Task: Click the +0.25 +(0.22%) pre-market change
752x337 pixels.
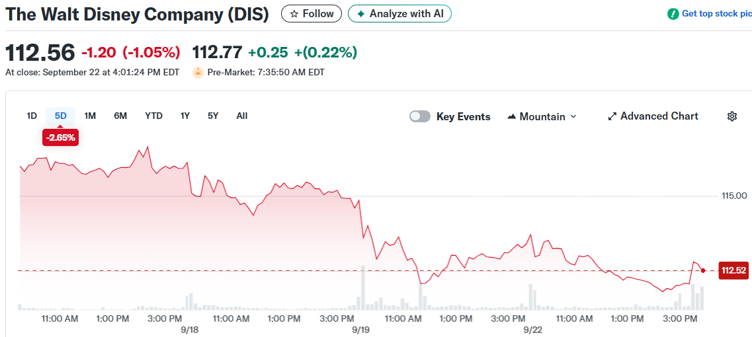Action: 304,52
